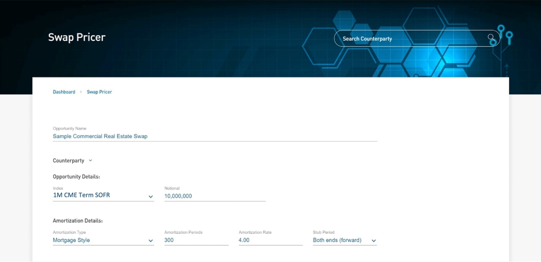This screenshot has width=541, height=262.
Task: Click the Mortgage Style selection text
Action: click(71, 240)
